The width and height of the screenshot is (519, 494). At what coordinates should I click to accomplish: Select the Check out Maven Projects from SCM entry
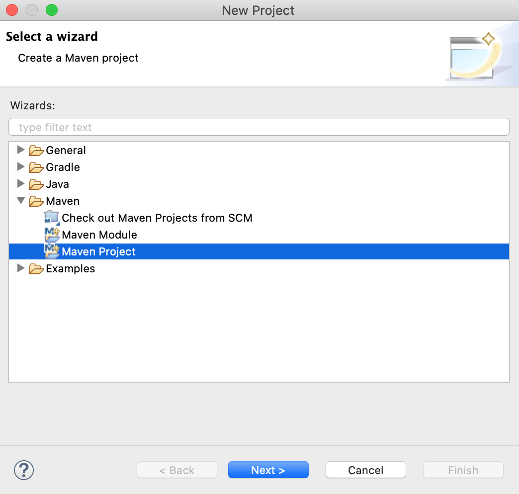(x=157, y=218)
